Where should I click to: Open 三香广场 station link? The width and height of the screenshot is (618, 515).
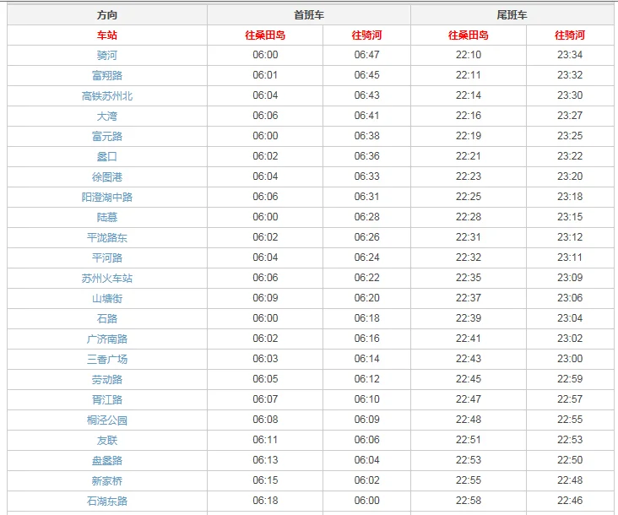(107, 360)
